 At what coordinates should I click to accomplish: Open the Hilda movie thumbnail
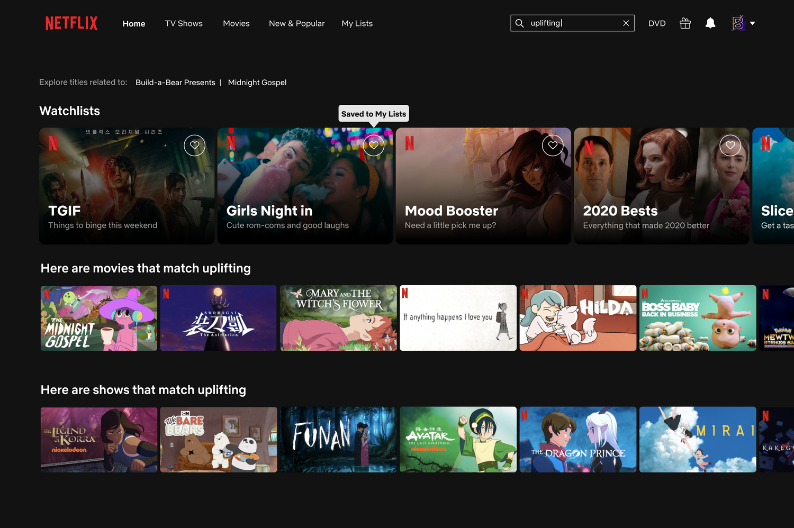(578, 318)
